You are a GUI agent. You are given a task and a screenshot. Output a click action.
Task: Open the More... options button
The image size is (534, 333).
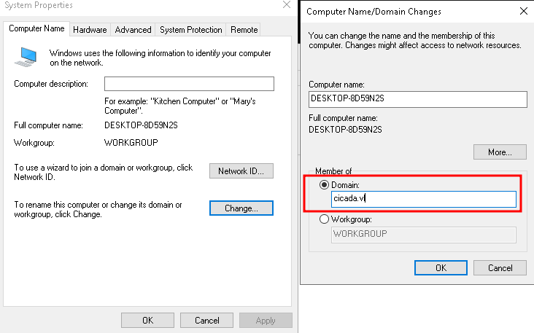(500, 152)
